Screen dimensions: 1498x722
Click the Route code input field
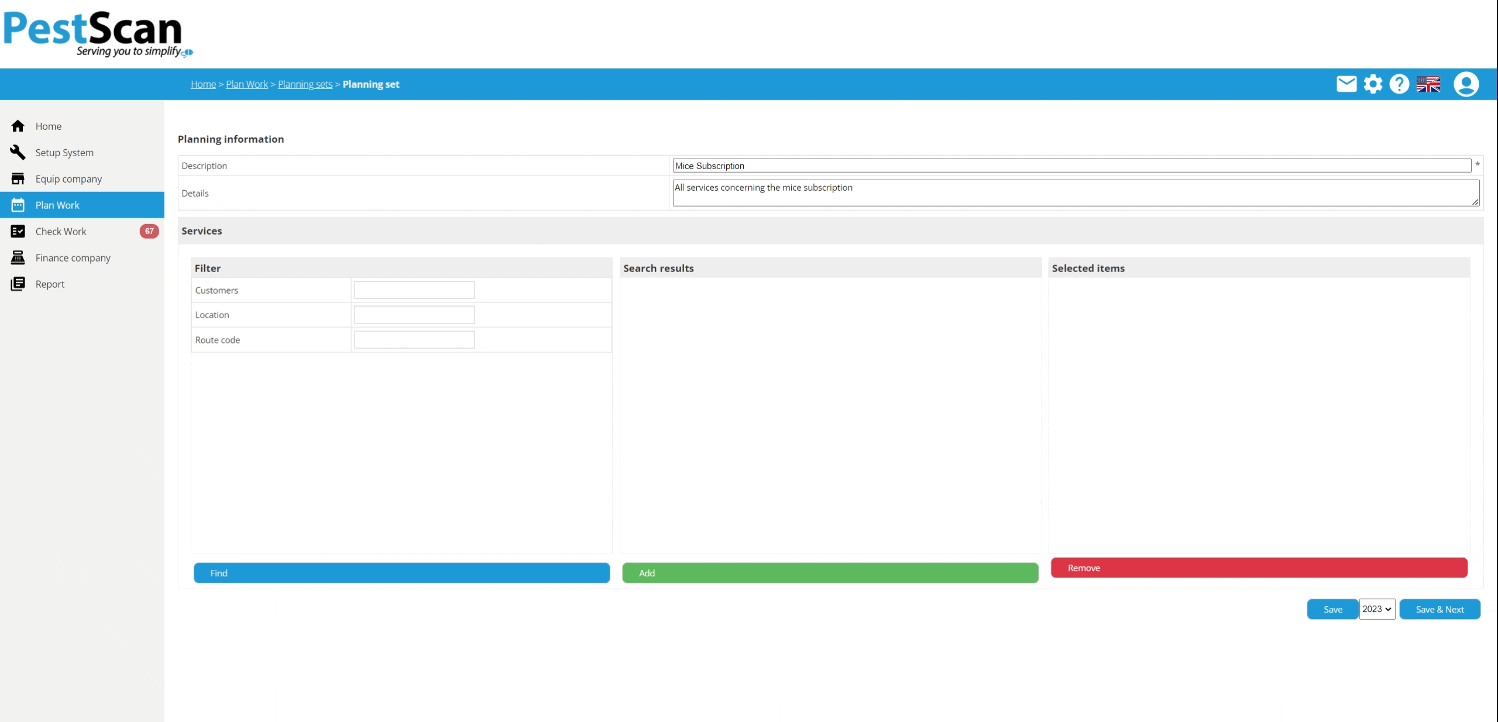(x=414, y=340)
